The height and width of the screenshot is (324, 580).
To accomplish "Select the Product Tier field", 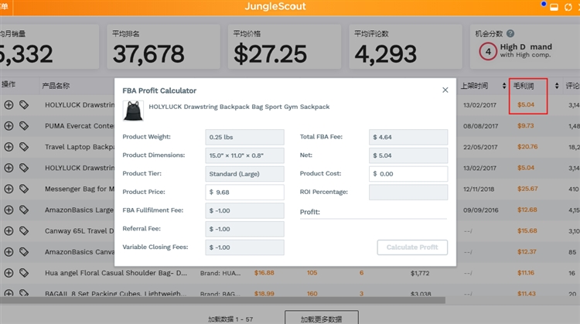I will 244,174.
